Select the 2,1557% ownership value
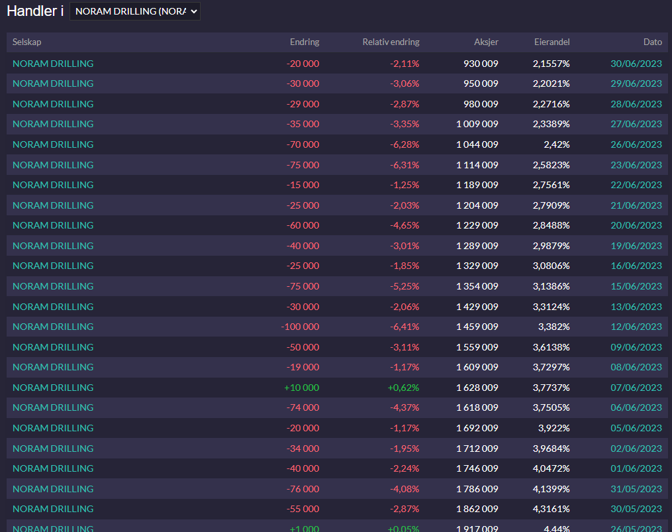The height and width of the screenshot is (532, 672). click(551, 64)
